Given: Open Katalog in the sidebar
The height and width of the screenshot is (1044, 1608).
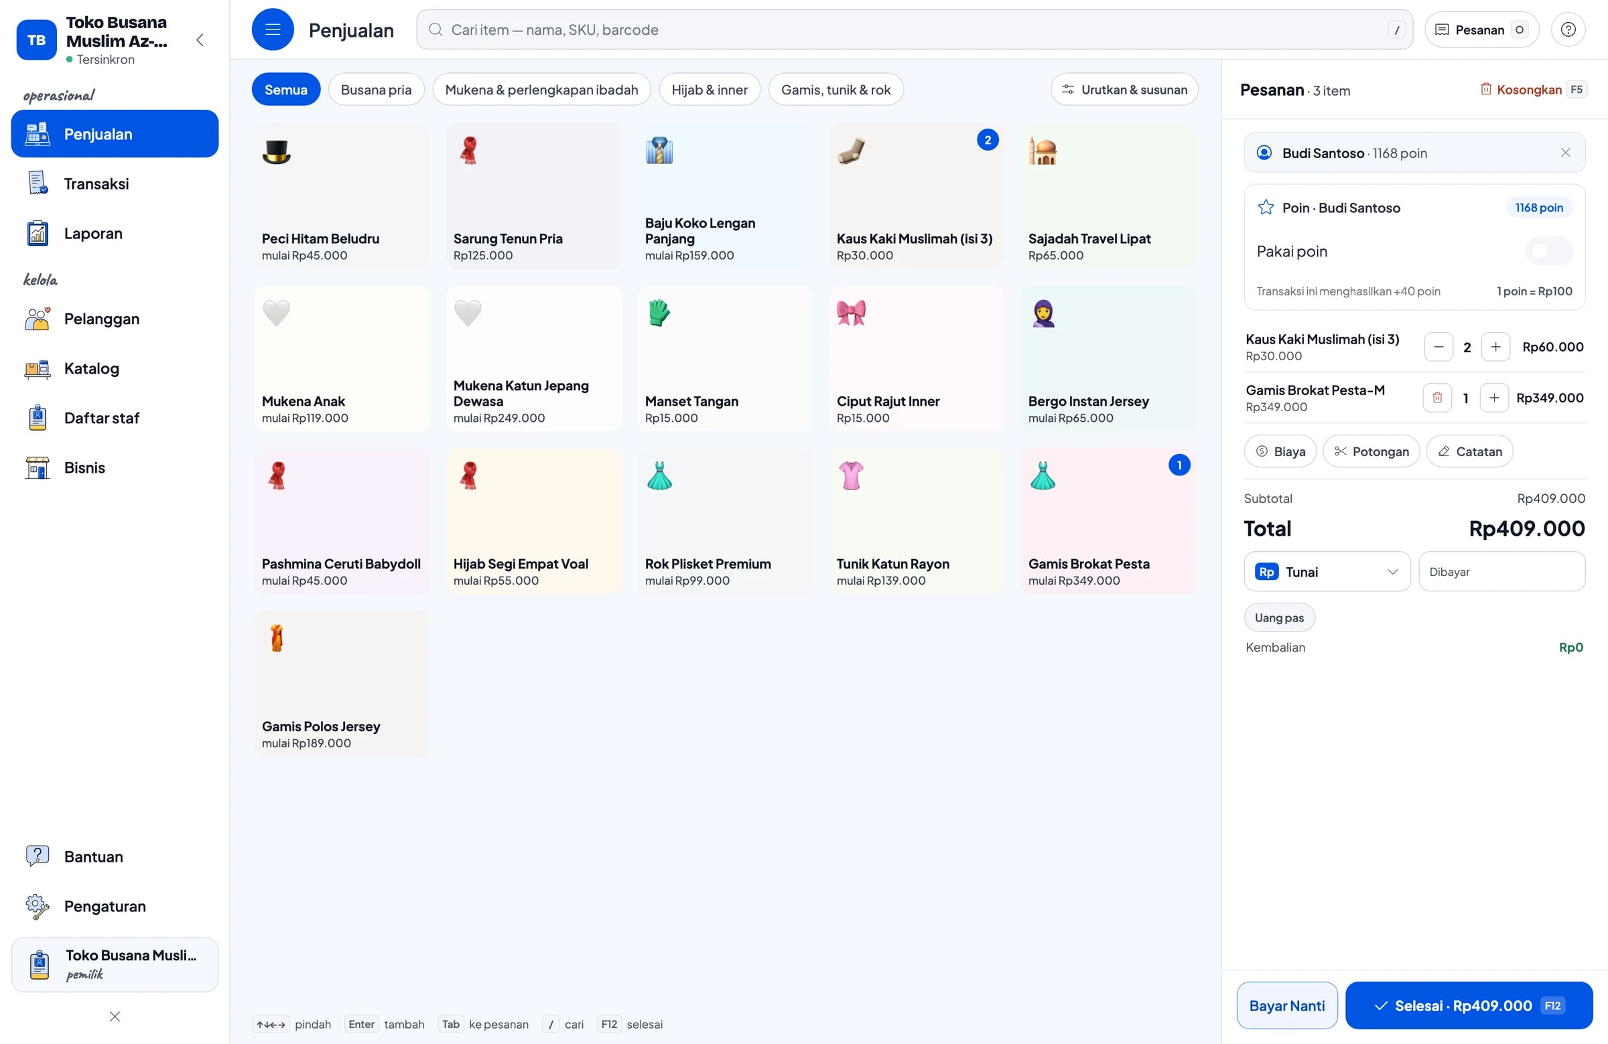Looking at the screenshot, I should tap(115, 369).
